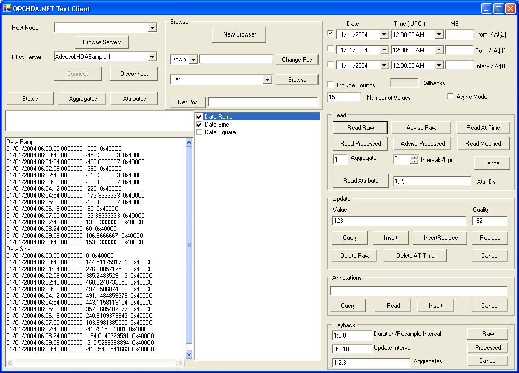Viewport: 519px width, 373px height.
Task: Expand the Host Node combo box
Action: (x=152, y=28)
